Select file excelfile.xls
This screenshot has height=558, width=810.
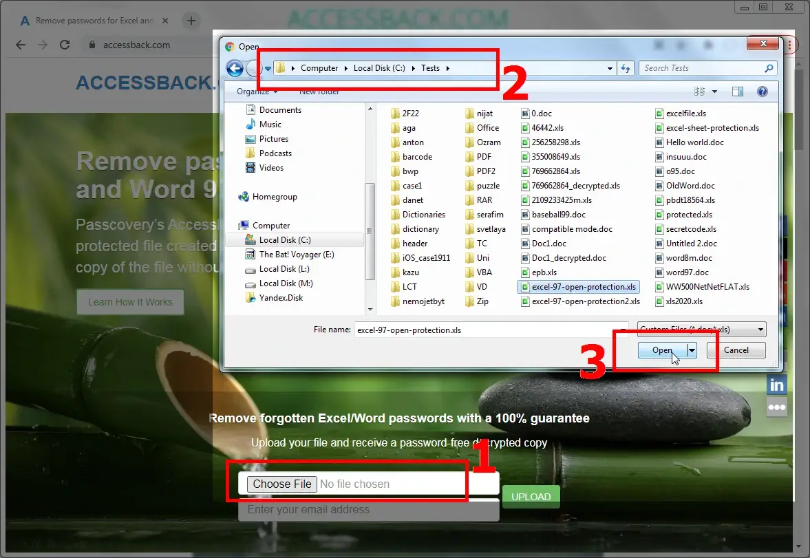681,113
